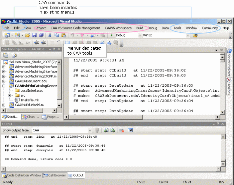Open the File menu
This screenshot has height=185, width=234.
[x=7, y=28]
